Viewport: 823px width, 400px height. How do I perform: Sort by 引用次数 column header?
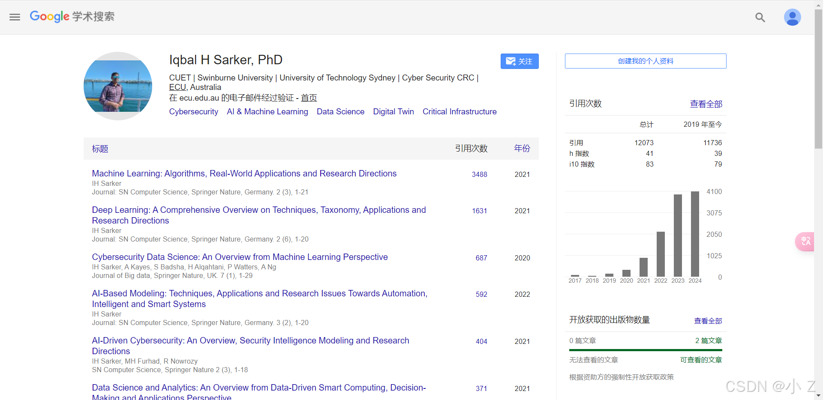(x=471, y=148)
